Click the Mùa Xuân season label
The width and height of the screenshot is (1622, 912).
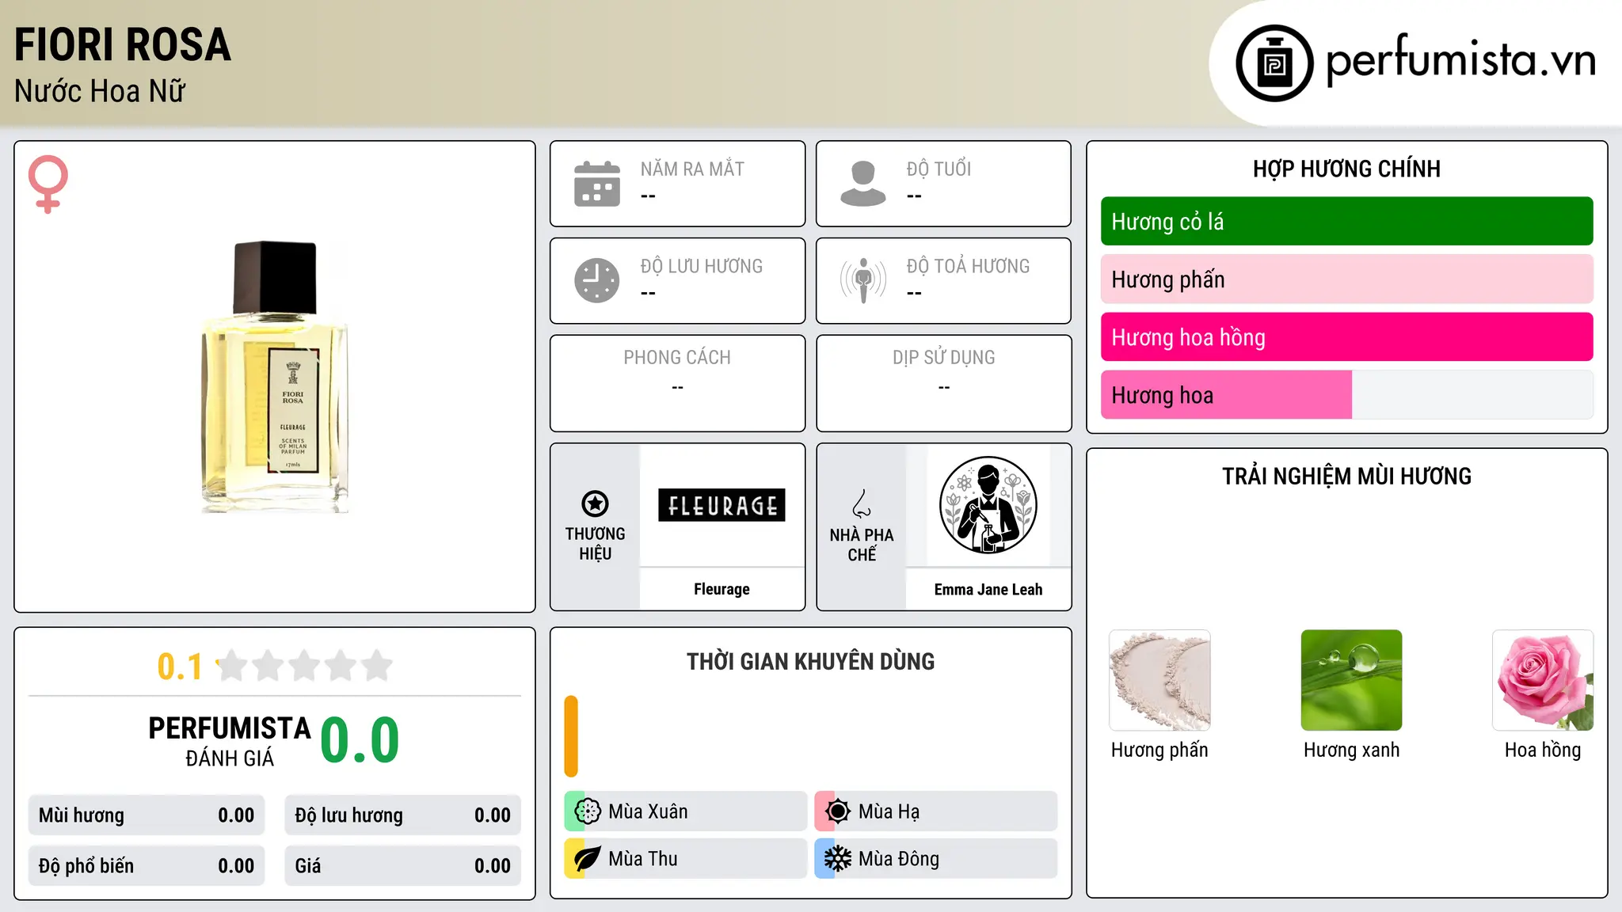point(648,811)
